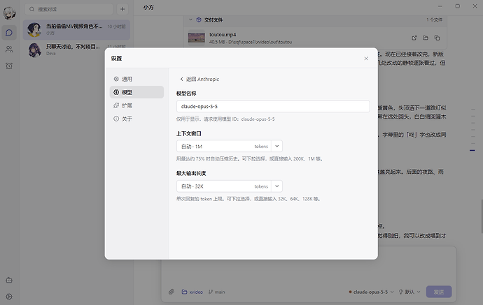
Task: Click the search conversations field
Action: 69,9
